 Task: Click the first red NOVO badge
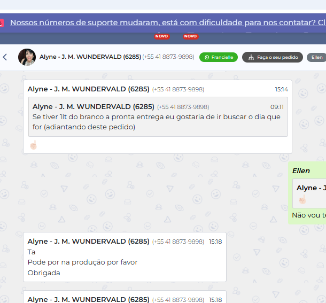tap(162, 36)
